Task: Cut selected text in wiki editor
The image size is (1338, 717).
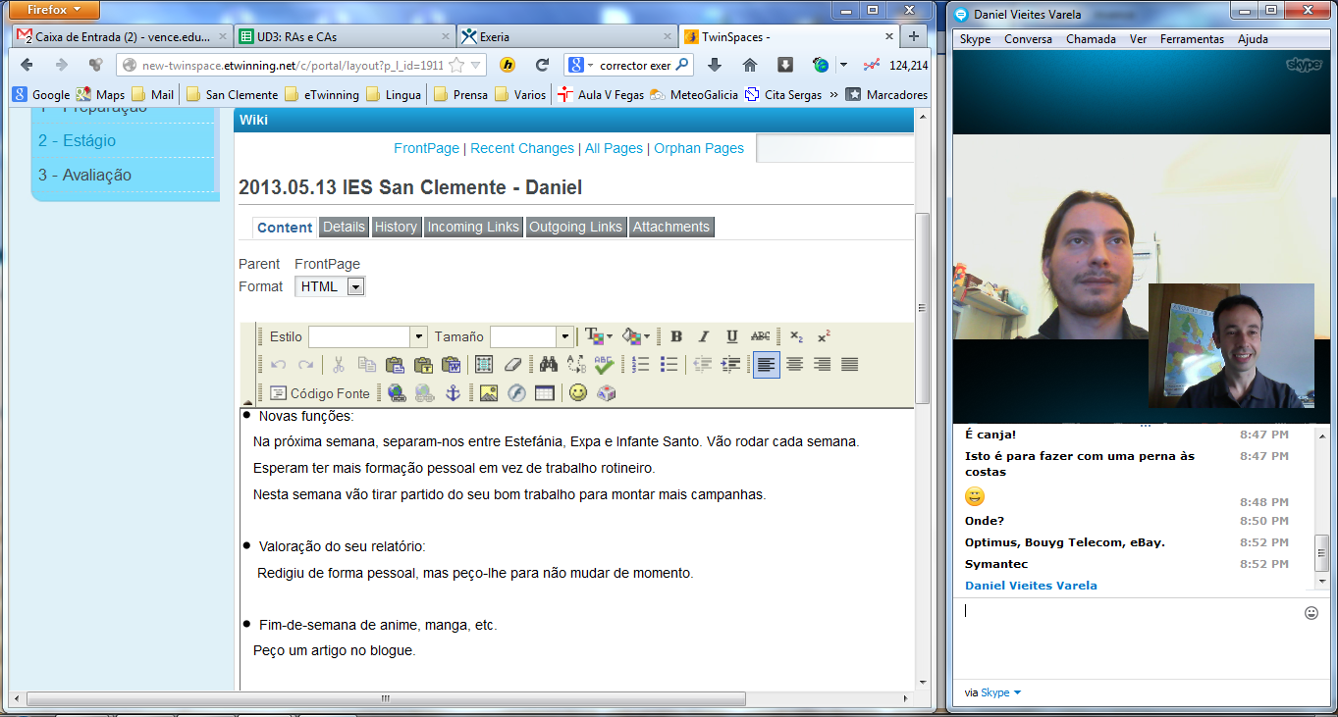Action: click(x=338, y=365)
